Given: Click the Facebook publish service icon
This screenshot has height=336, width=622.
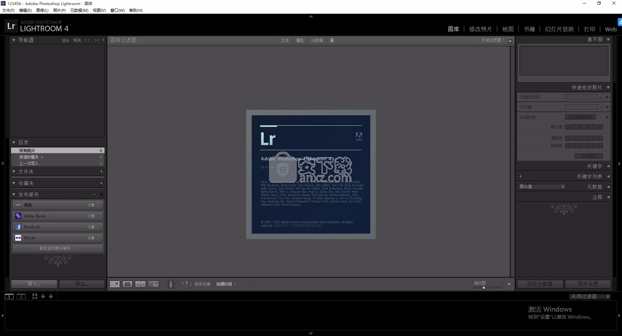Looking at the screenshot, I should [x=18, y=227].
